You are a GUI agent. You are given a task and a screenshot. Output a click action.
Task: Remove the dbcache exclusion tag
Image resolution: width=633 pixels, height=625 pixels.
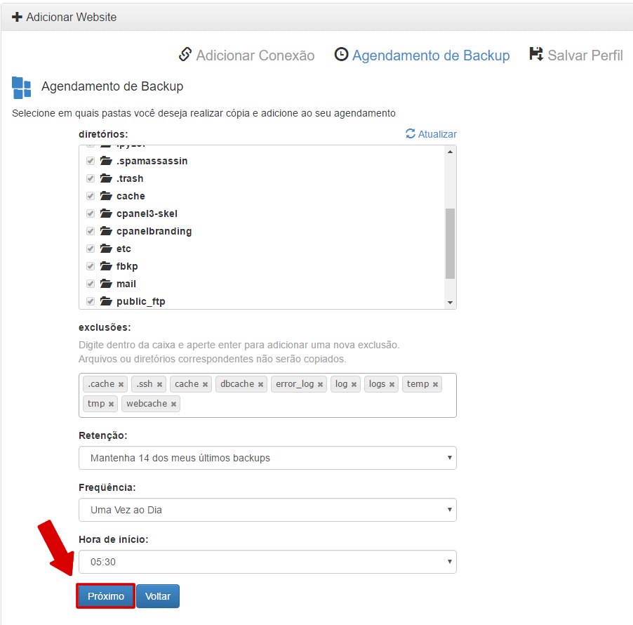pyautogui.click(x=260, y=385)
